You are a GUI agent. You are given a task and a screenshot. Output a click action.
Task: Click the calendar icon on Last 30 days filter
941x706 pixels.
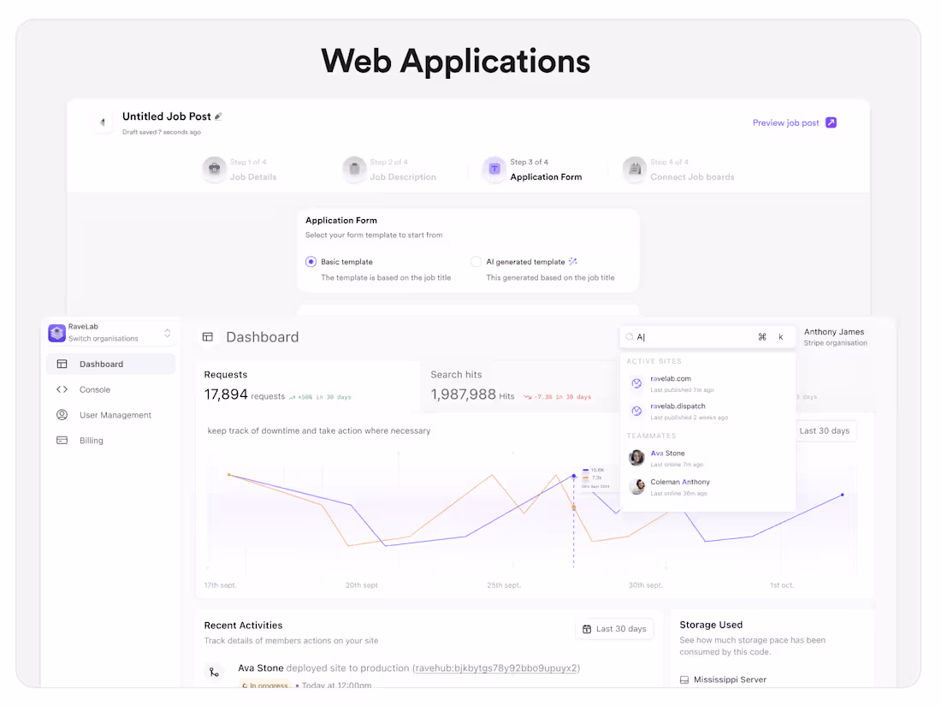[589, 629]
